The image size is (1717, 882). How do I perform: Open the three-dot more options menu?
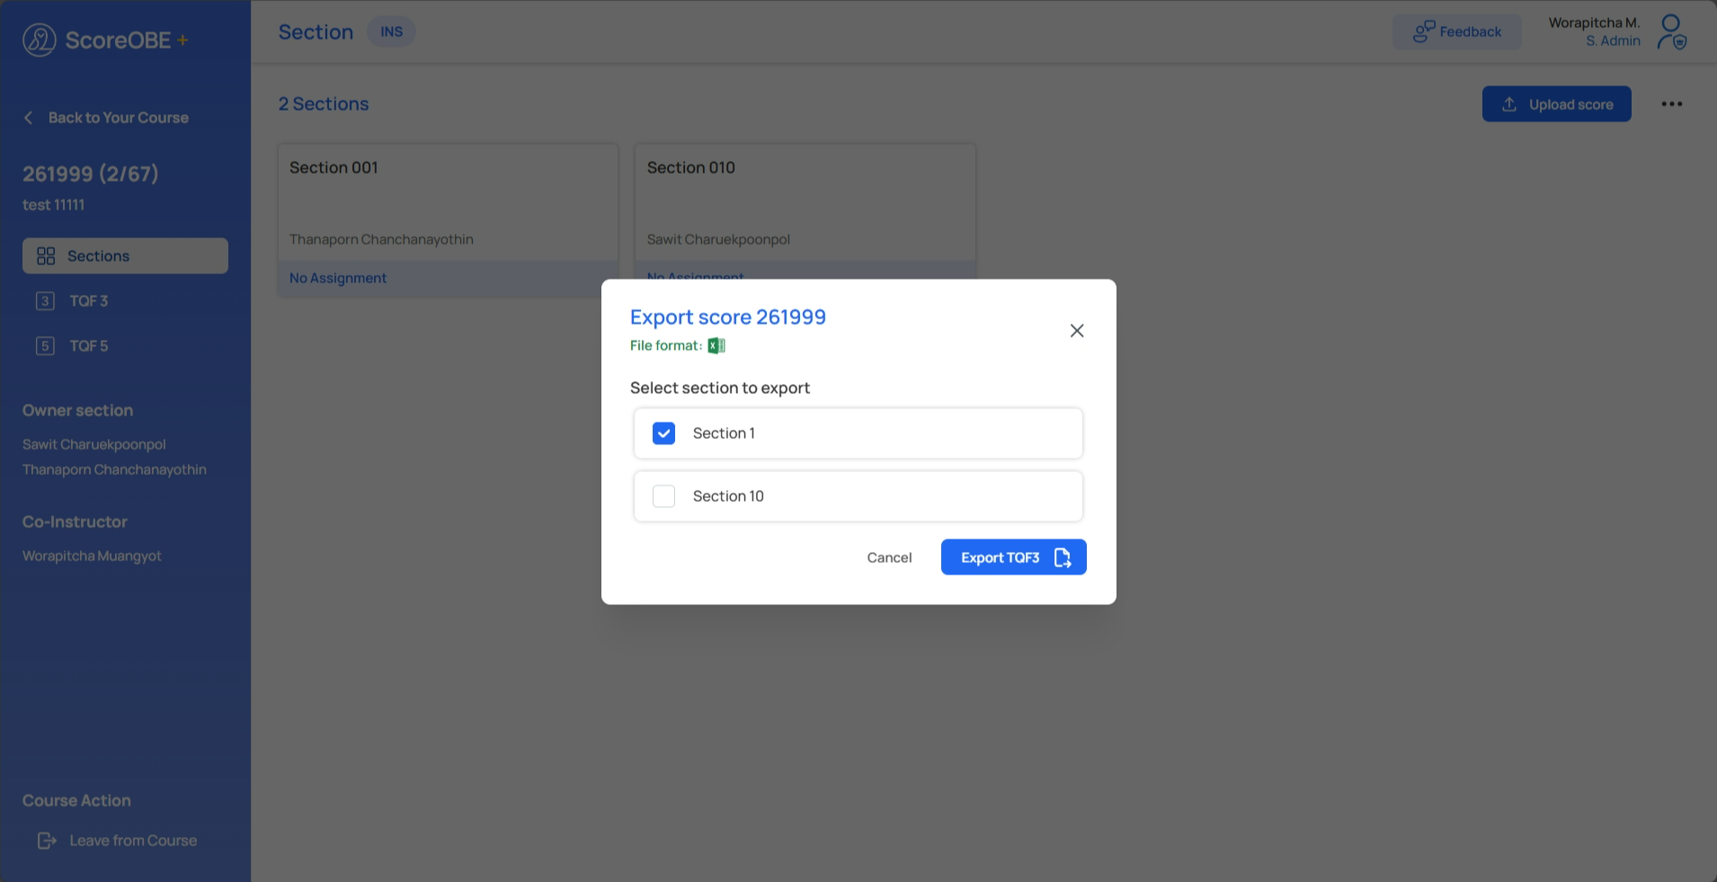point(1671,104)
